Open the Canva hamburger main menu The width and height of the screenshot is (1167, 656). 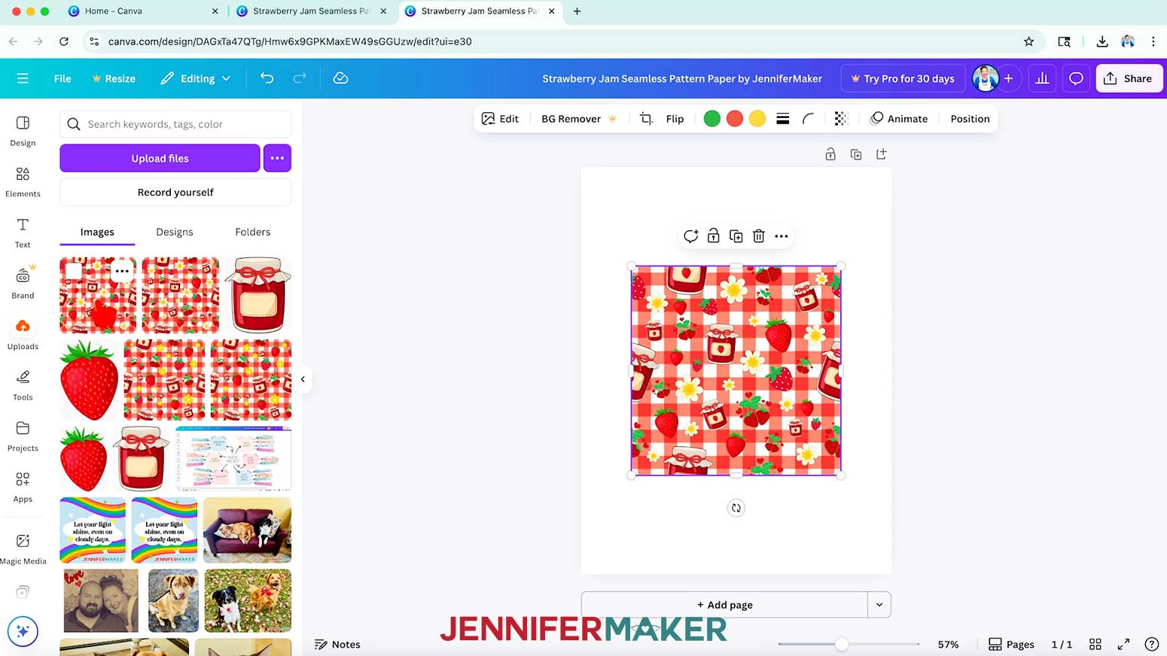[23, 78]
